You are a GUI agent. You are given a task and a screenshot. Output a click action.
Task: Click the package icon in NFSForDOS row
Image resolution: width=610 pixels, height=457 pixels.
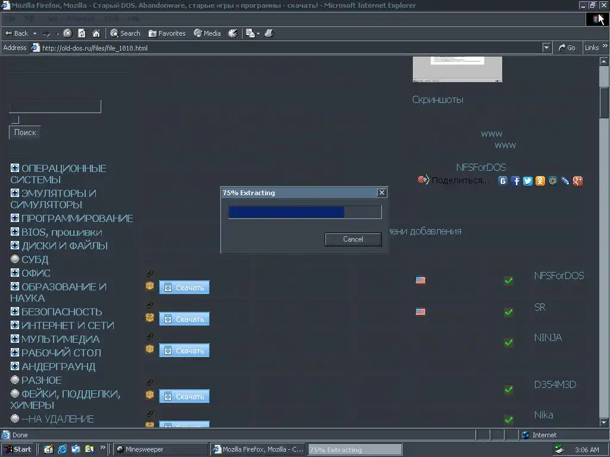point(150,286)
